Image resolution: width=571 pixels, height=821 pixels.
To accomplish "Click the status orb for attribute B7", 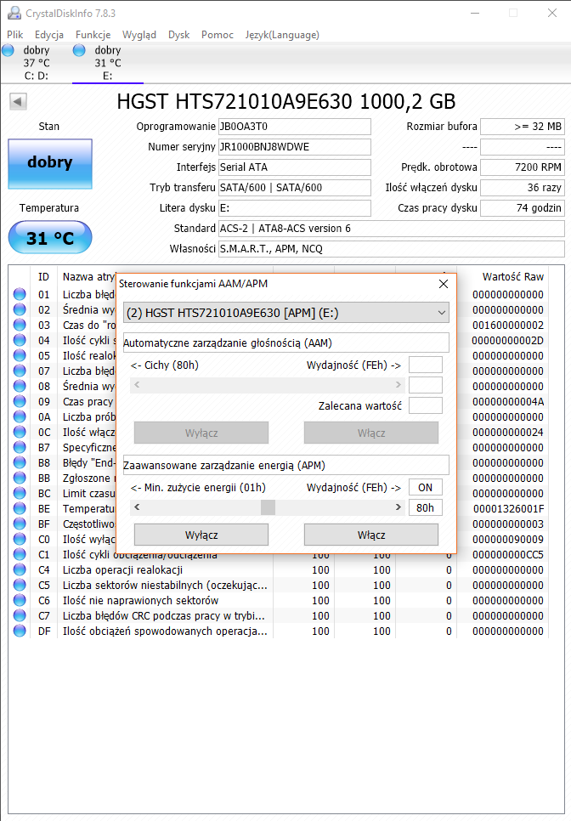I will 20,447.
